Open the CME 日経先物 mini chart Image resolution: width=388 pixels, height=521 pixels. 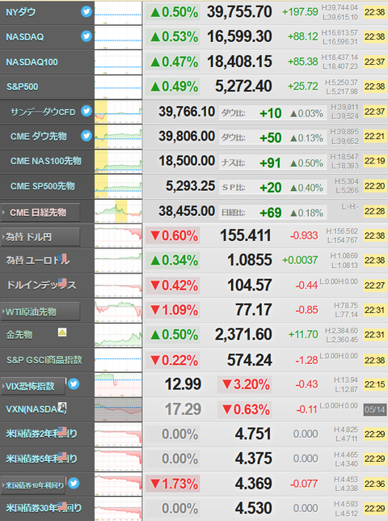point(118,211)
